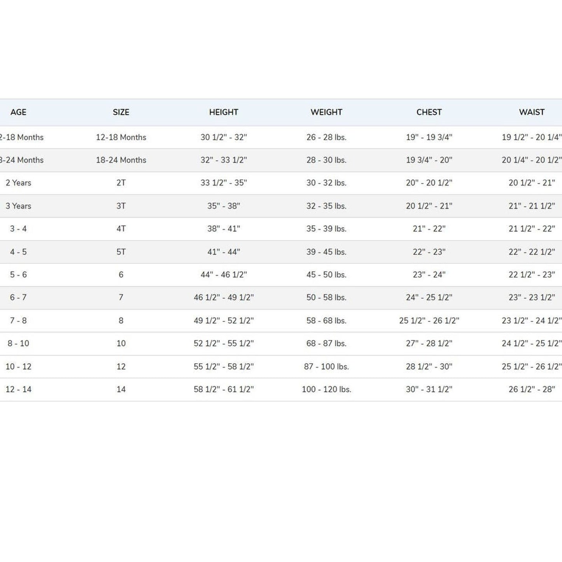Click chest cell 27" - 28 1/2"
562x562 pixels.
[x=429, y=343]
